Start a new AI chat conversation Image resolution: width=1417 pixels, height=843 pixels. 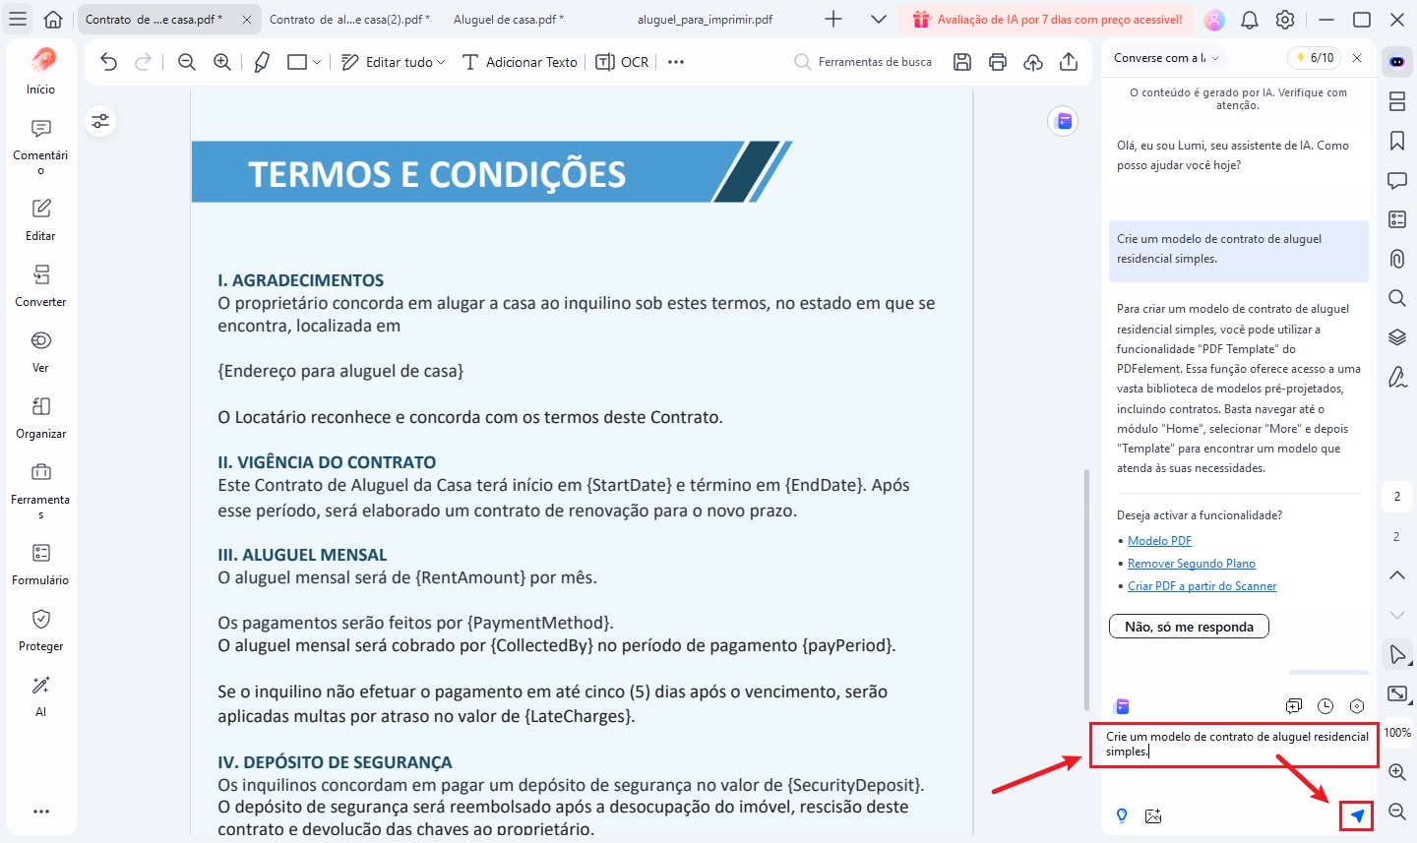pyautogui.click(x=1293, y=706)
